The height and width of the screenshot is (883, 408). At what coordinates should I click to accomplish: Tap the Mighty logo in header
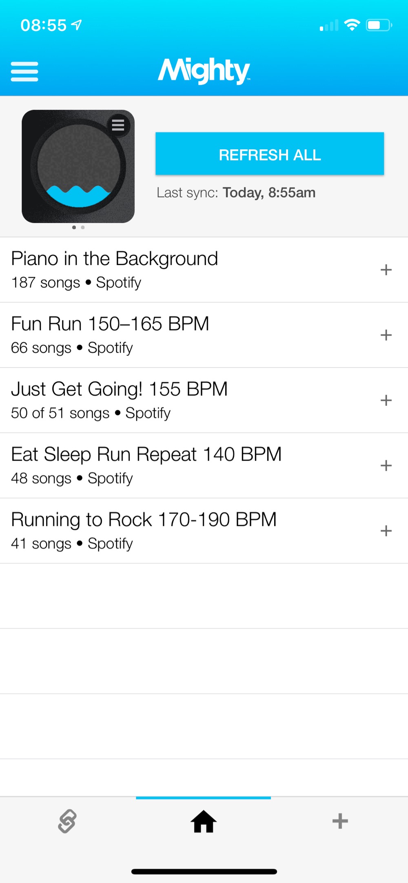(204, 71)
